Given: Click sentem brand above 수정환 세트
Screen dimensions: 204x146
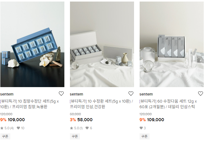Looking at the screenshot, I should click(76, 94).
